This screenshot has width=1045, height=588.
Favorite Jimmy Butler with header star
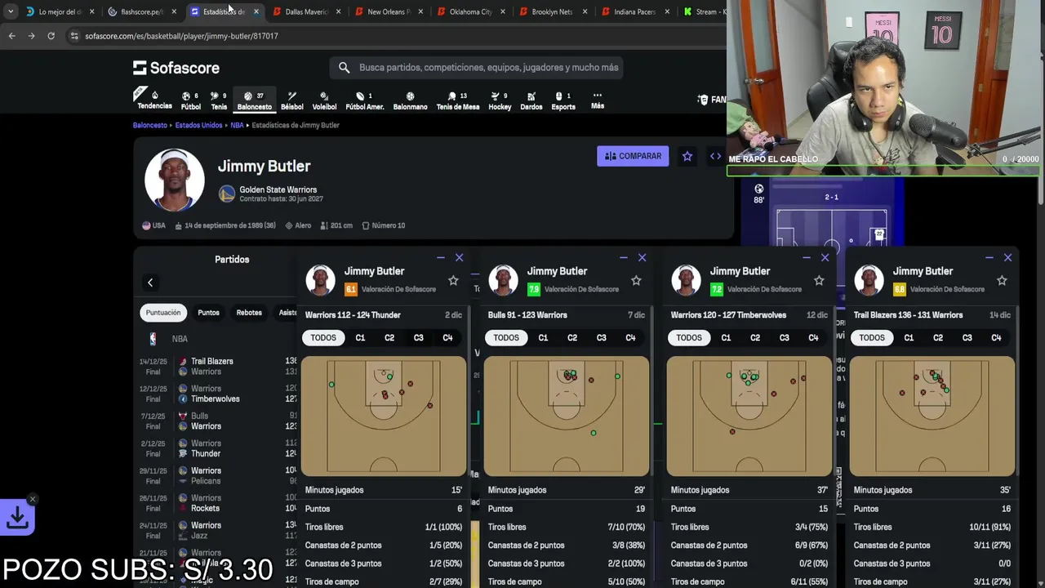(687, 156)
